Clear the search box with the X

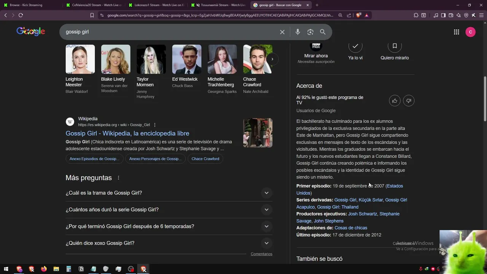click(282, 32)
